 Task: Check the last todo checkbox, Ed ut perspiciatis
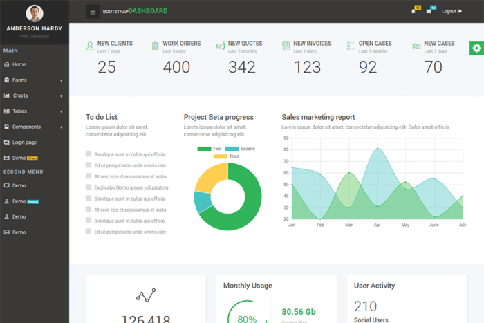pyautogui.click(x=89, y=231)
